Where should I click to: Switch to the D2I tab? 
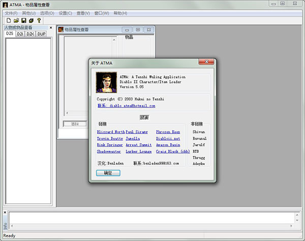tap(20, 34)
